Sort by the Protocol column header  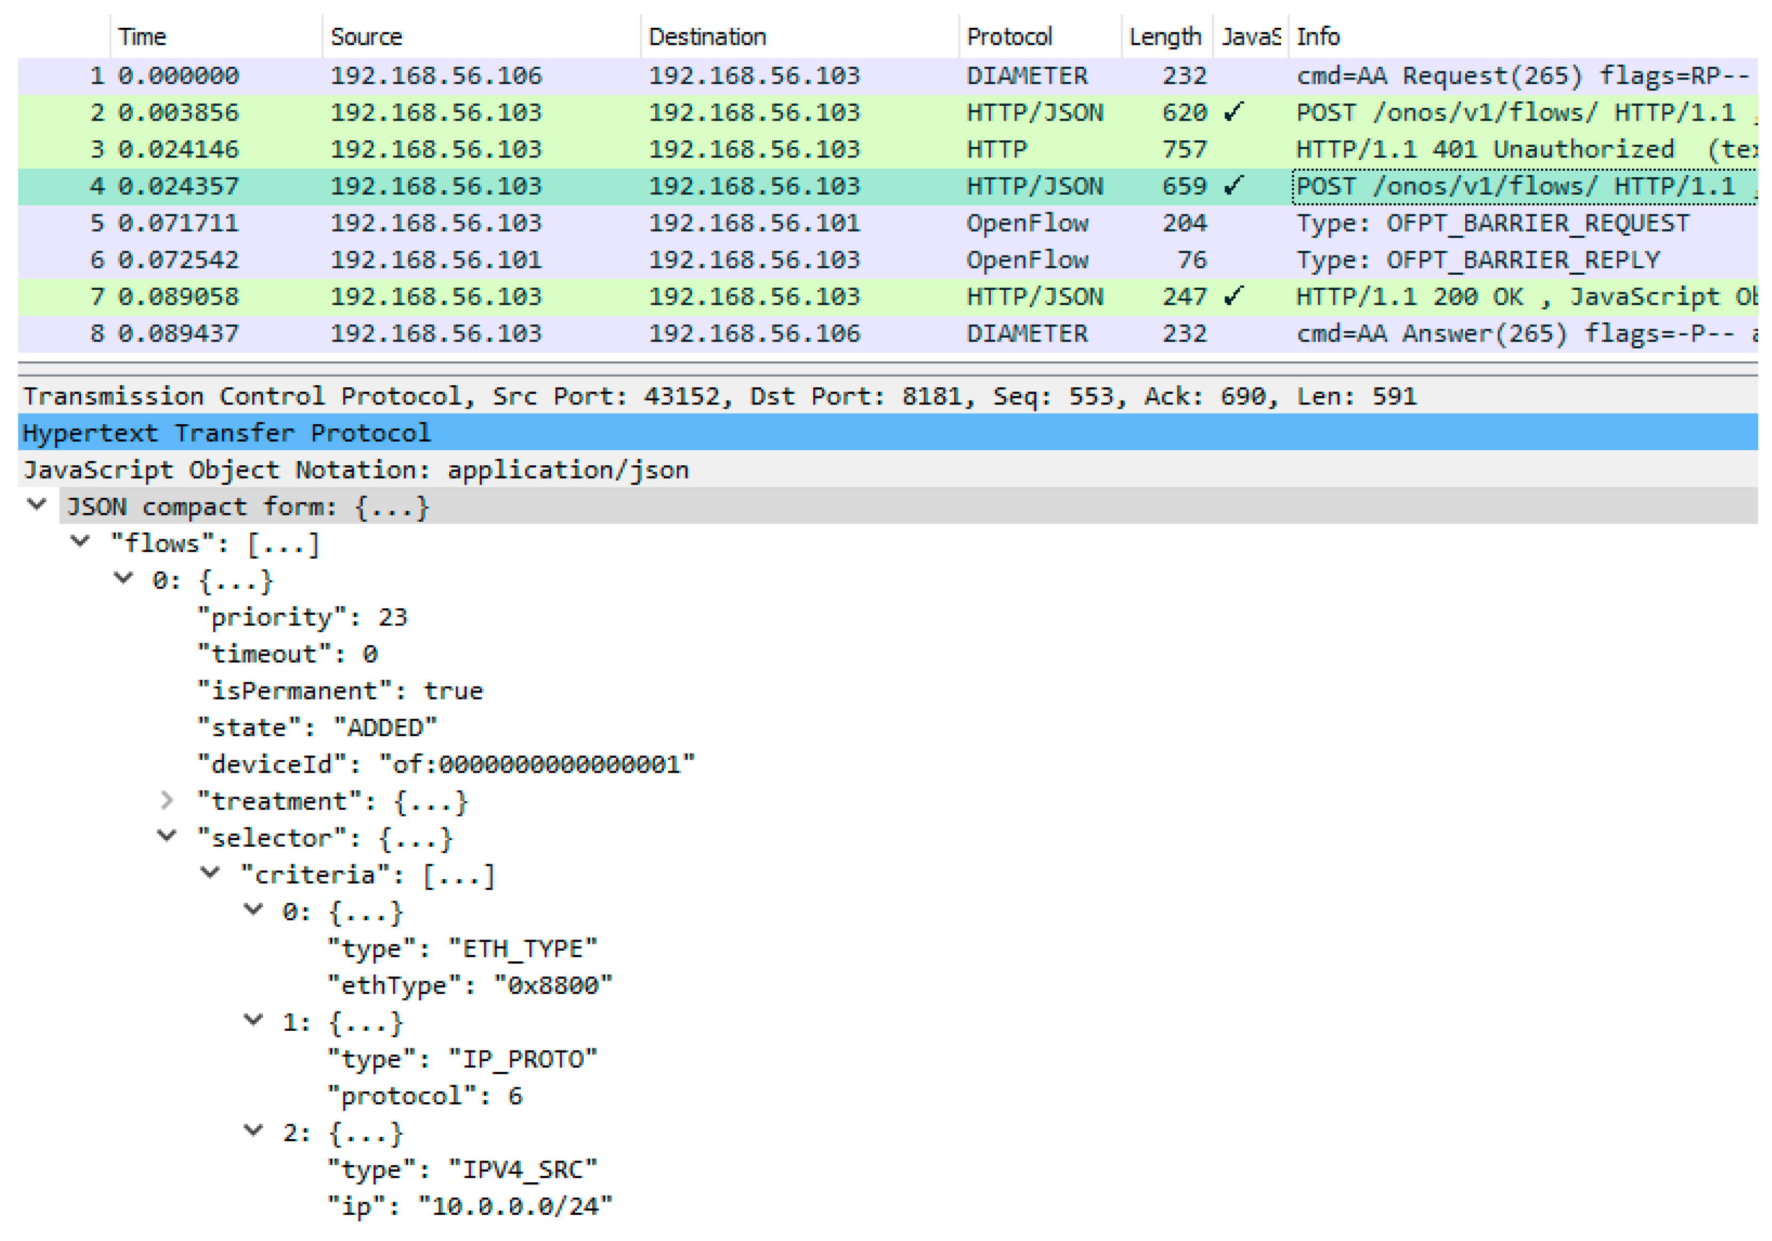1010,36
